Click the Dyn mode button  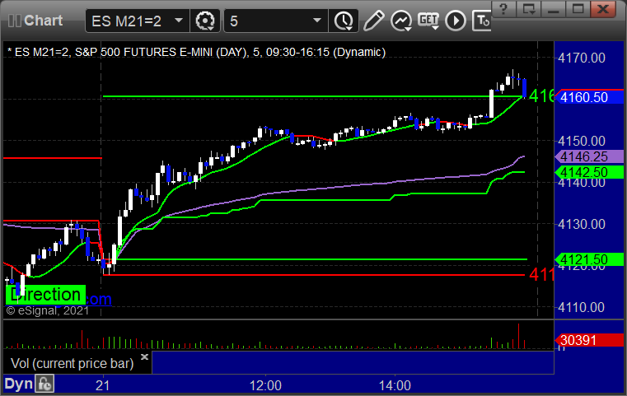pos(18,384)
